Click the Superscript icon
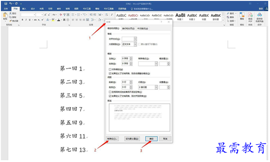The height and width of the screenshot is (162, 270). click(x=42, y=20)
